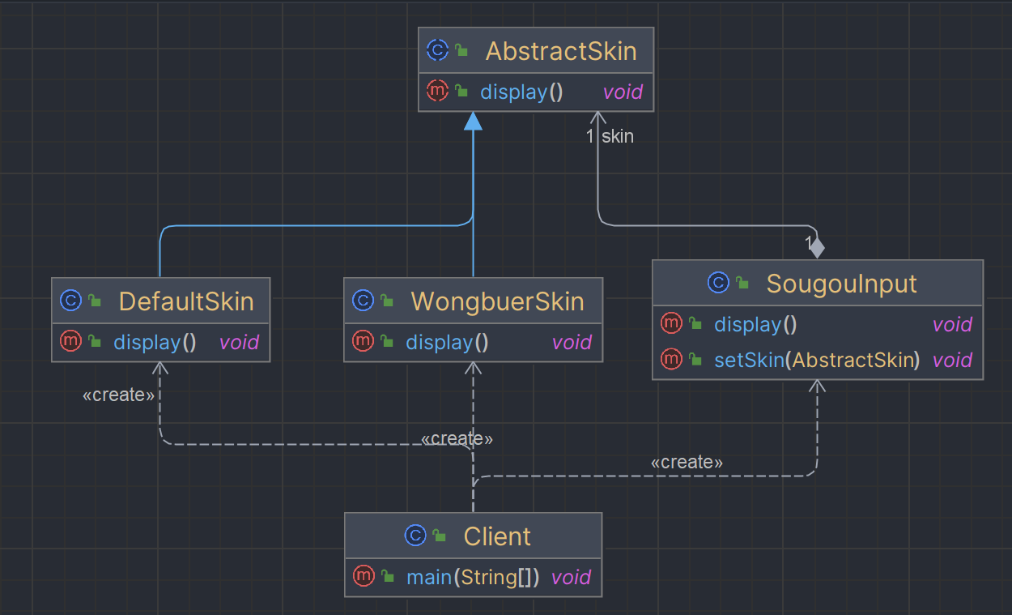
Task: Click the SougouInput class icon
Action: pos(718,283)
